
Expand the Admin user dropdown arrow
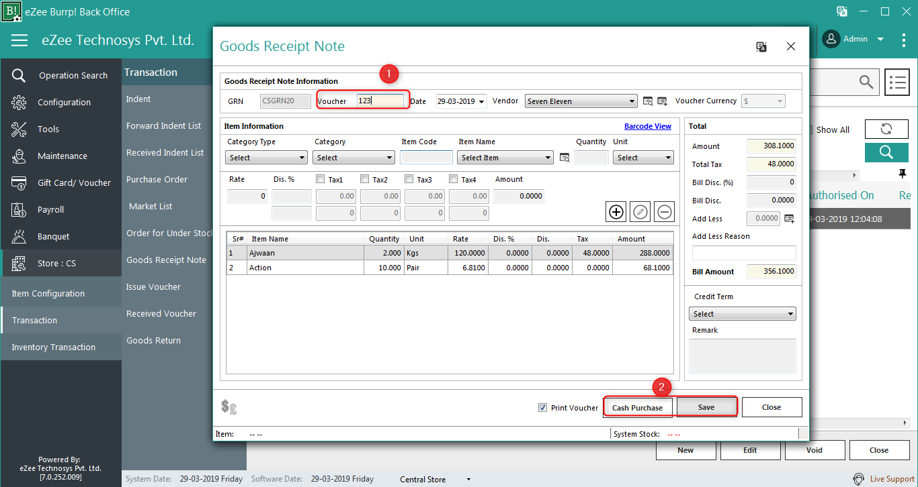tap(880, 39)
